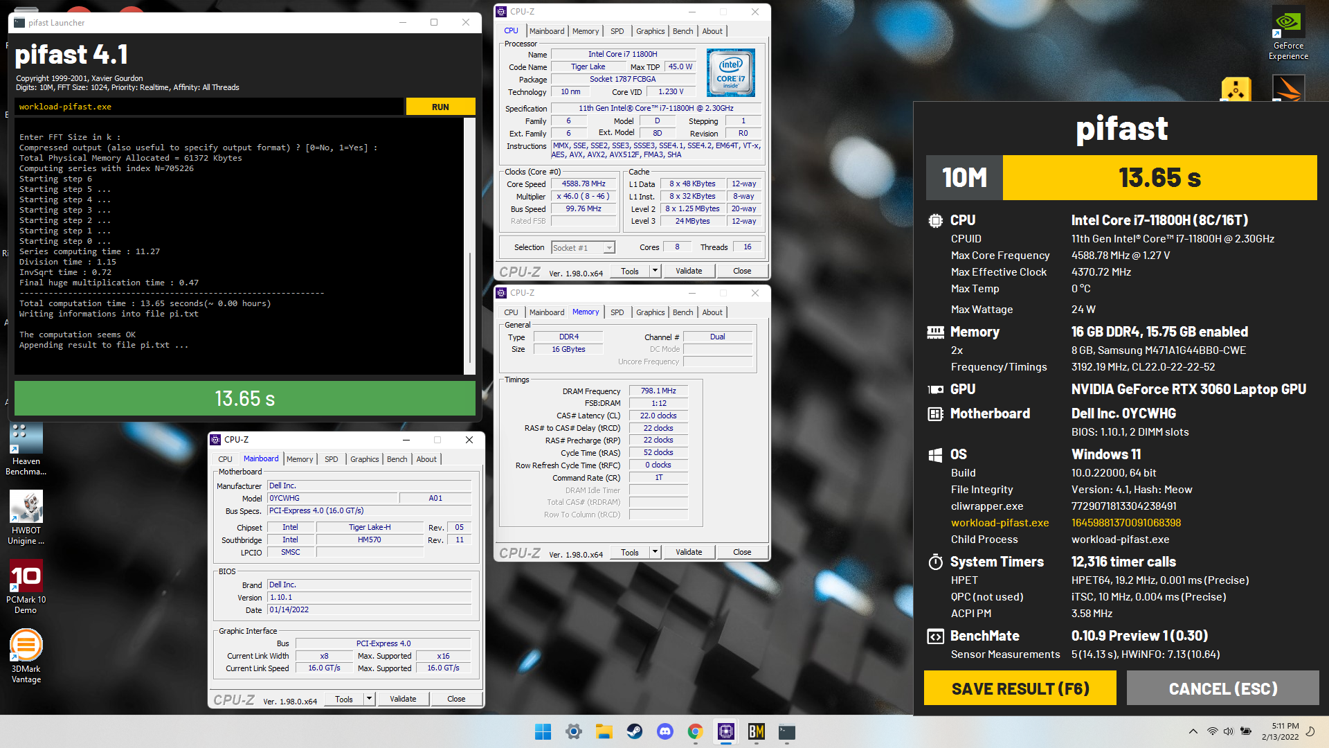Click the Memory icon in pifast panel
Viewport: 1329px width, 748px height.
click(x=935, y=332)
